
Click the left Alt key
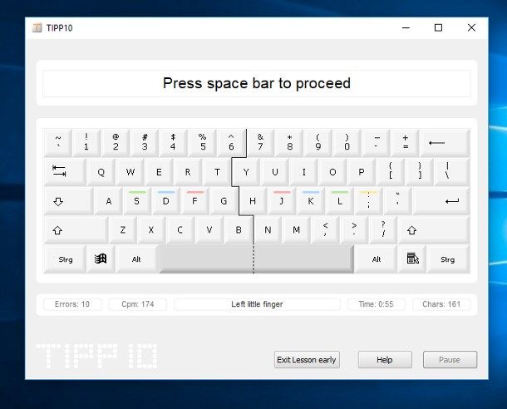point(137,259)
